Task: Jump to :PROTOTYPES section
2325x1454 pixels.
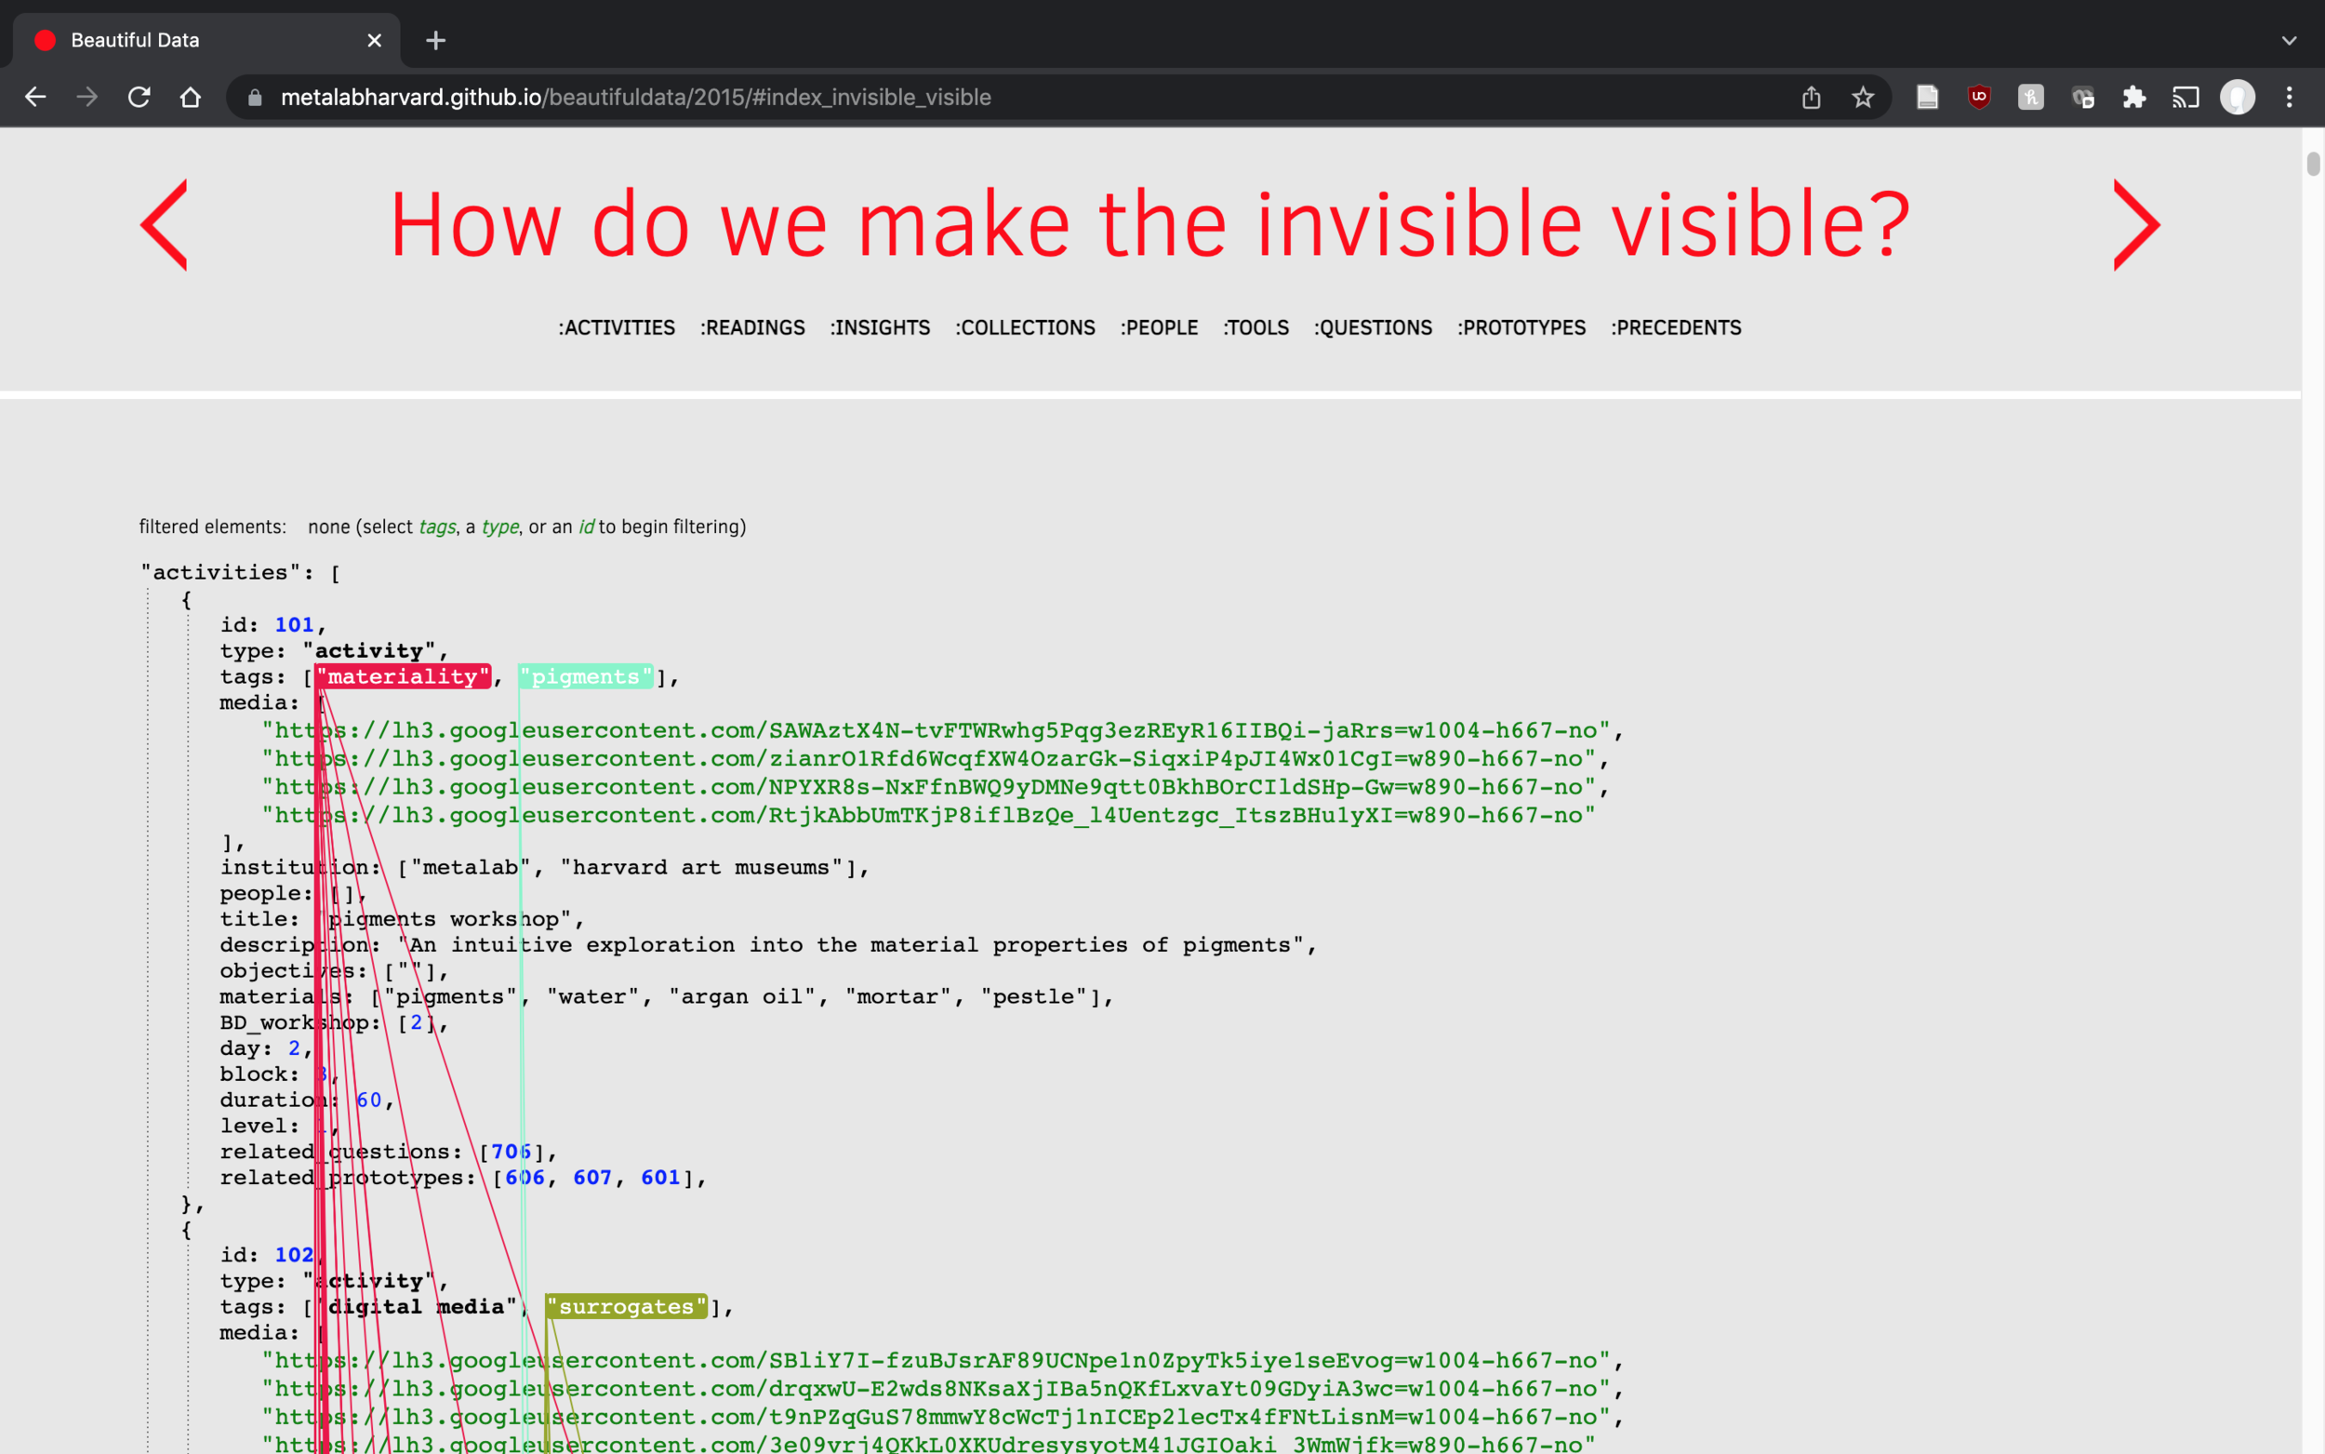Action: pos(1521,328)
